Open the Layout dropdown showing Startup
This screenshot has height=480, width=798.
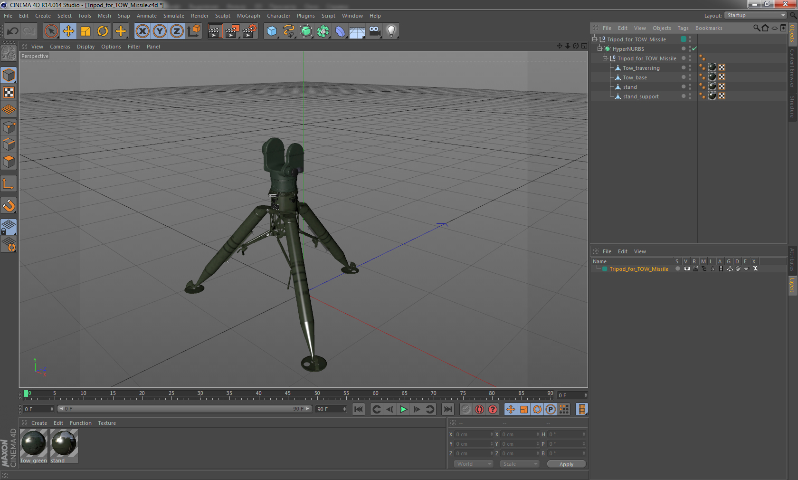pyautogui.click(x=756, y=15)
